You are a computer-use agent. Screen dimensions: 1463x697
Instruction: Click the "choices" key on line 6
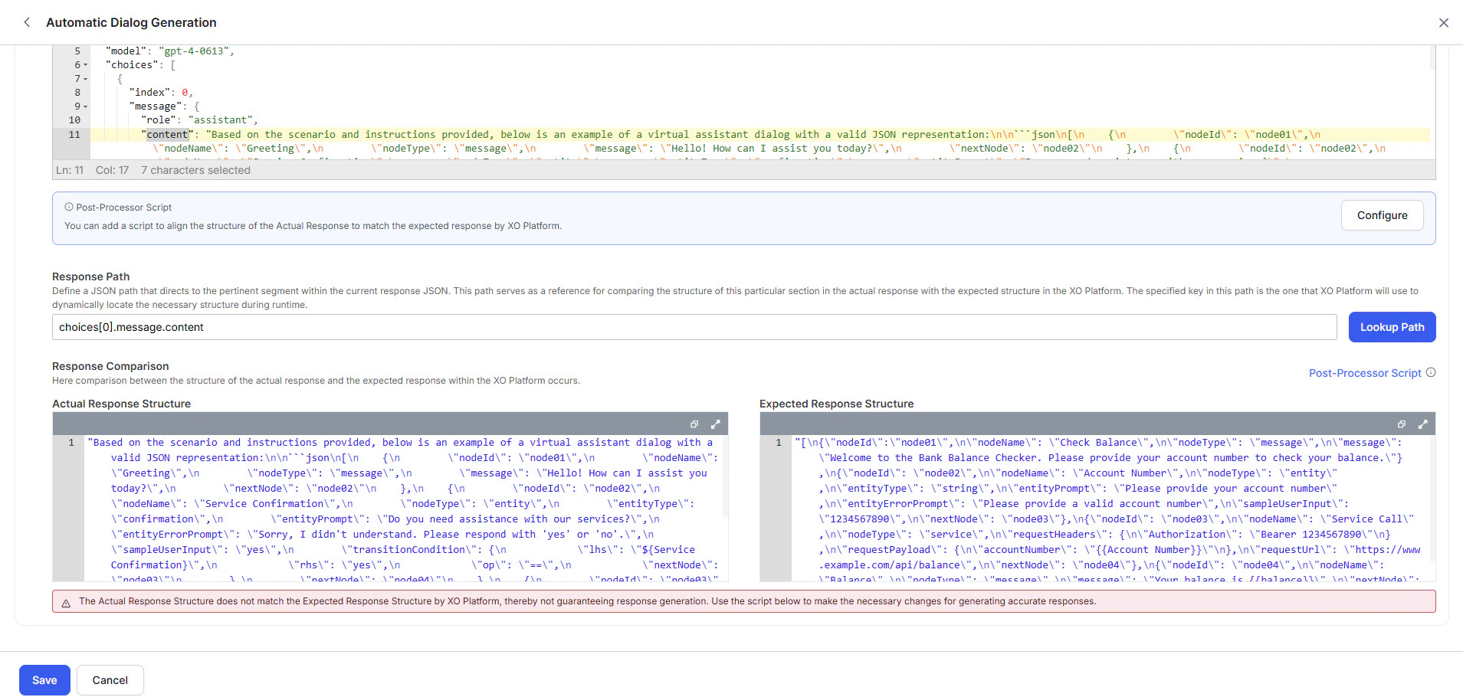(x=132, y=65)
